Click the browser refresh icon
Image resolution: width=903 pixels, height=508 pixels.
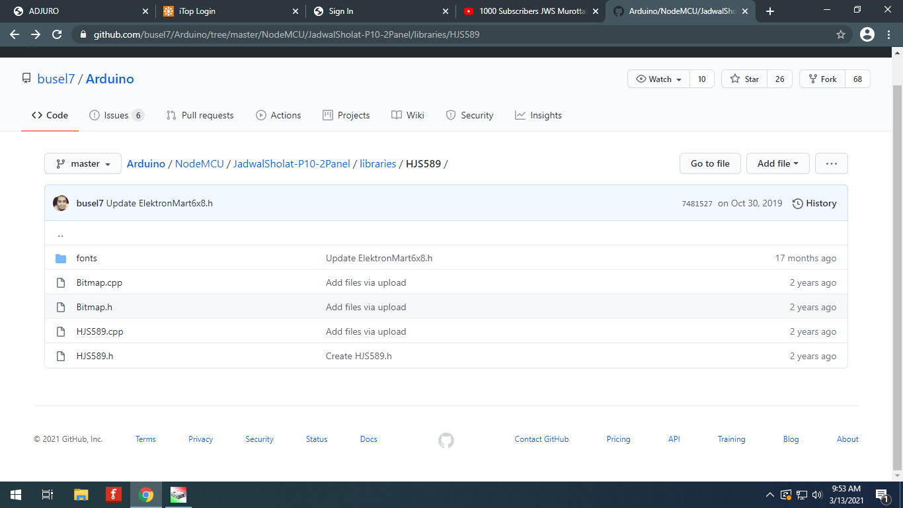click(57, 34)
